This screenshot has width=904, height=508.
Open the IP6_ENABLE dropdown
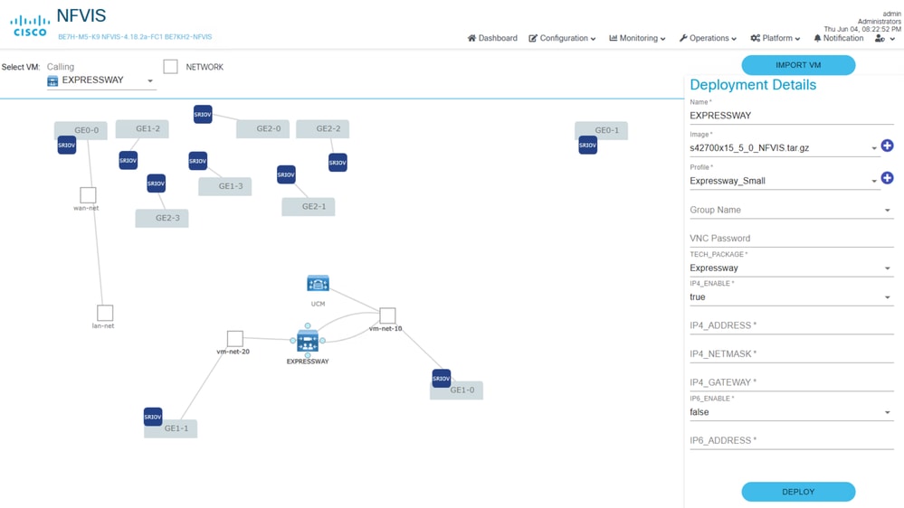(792, 412)
